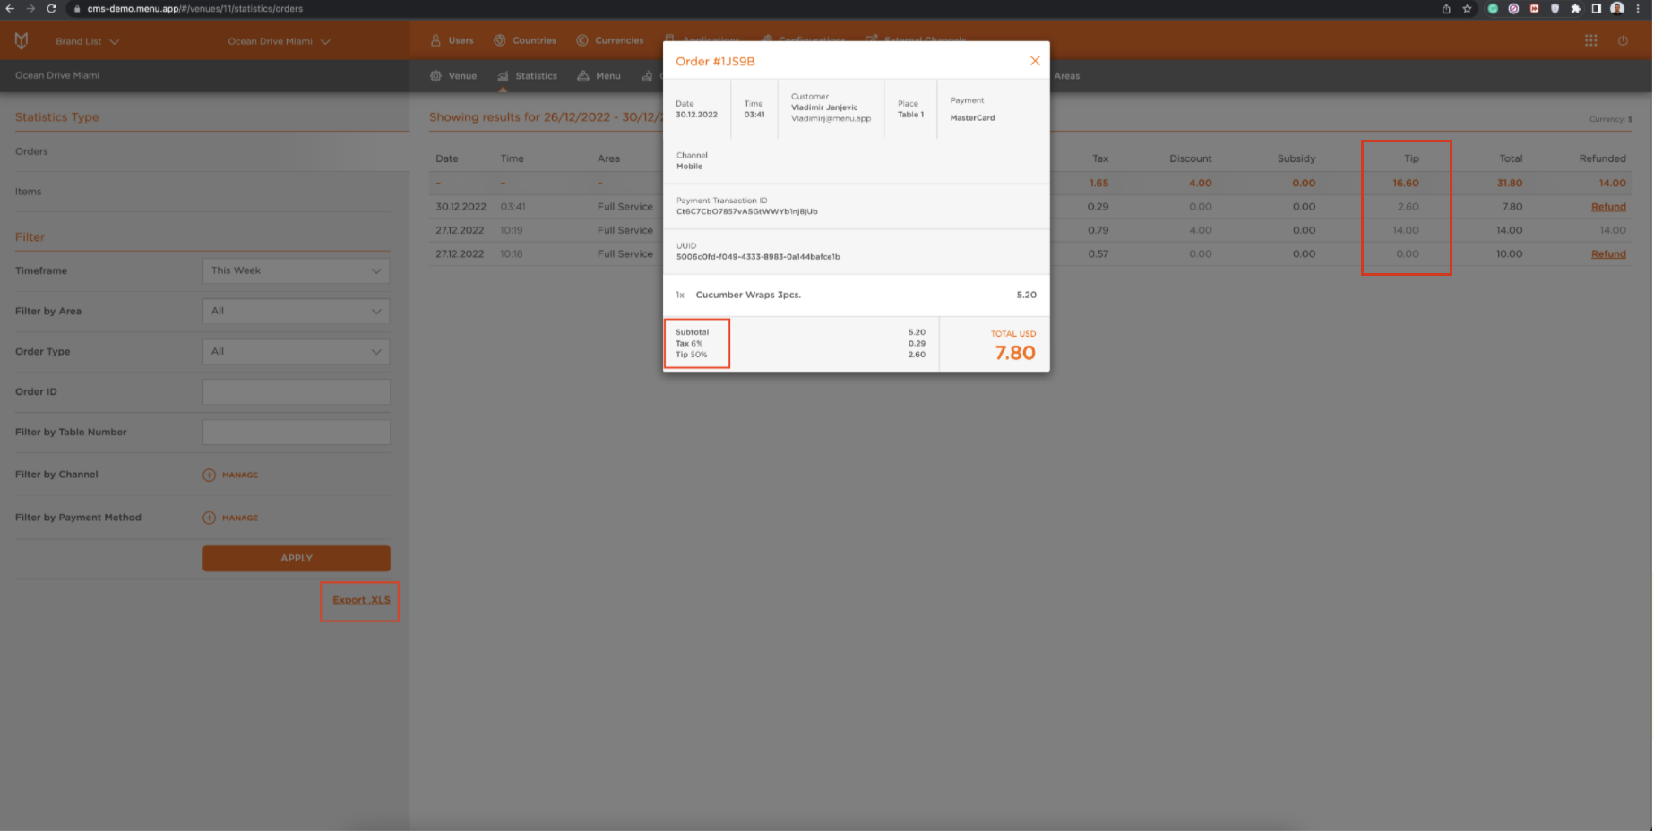Open the Filter by Area dropdown
This screenshot has height=831, width=1654.
[x=296, y=311]
